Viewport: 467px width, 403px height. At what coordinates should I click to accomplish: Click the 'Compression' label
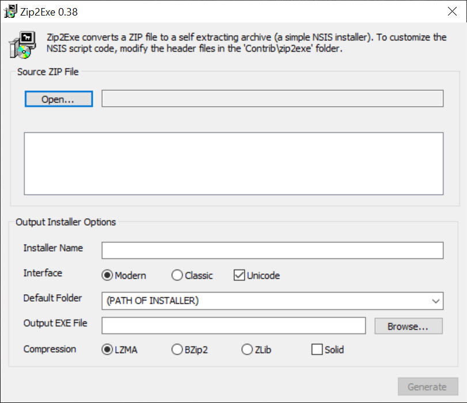(50, 349)
